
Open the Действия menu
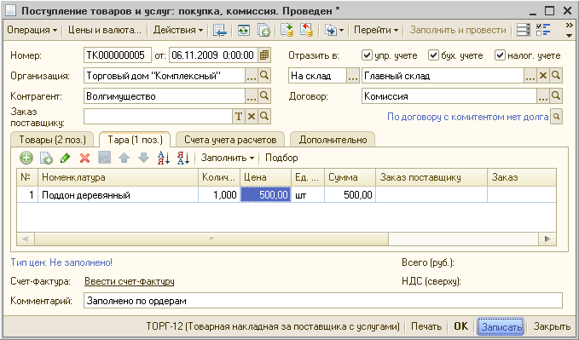(x=177, y=30)
